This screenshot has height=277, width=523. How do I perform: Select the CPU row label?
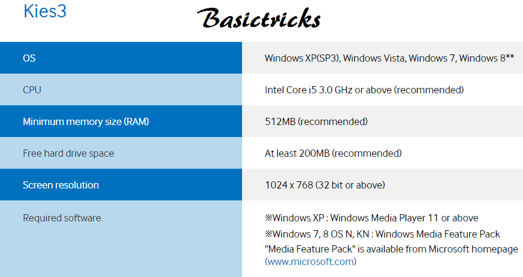click(x=32, y=90)
